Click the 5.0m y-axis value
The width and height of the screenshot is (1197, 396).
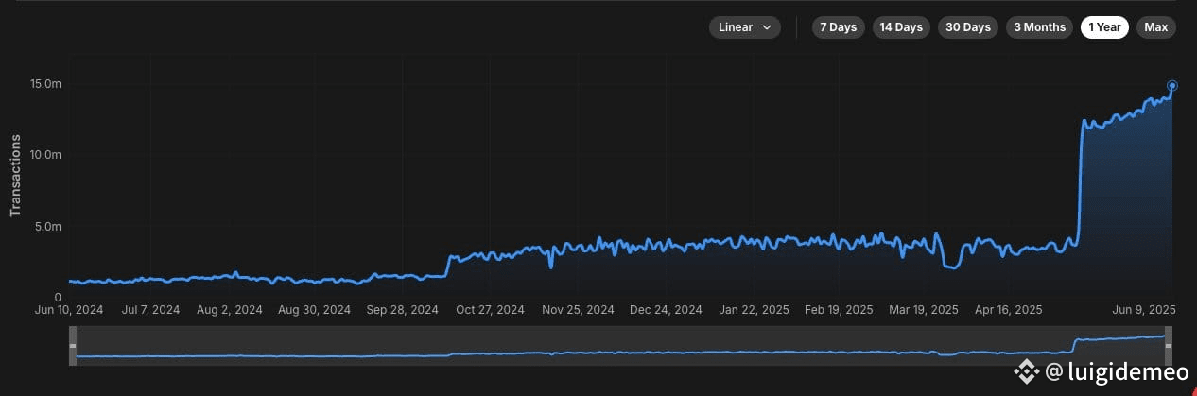click(48, 227)
